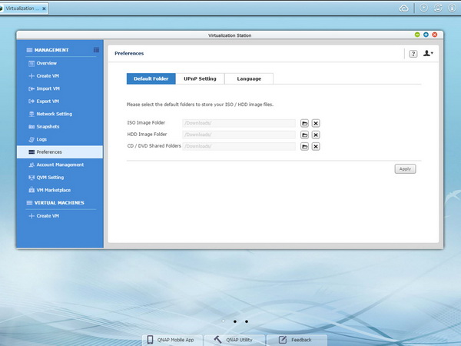Click the Logs icon
The height and width of the screenshot is (346, 461).
click(32, 139)
